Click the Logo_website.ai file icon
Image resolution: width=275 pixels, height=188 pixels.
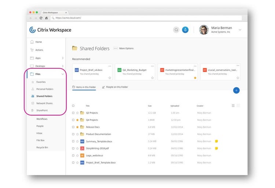(82, 155)
